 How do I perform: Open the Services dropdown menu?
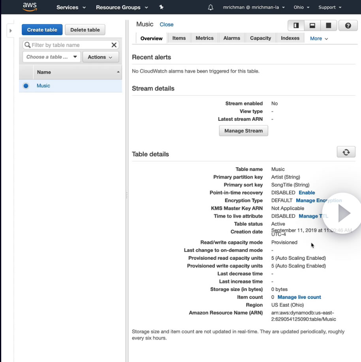[x=71, y=8]
